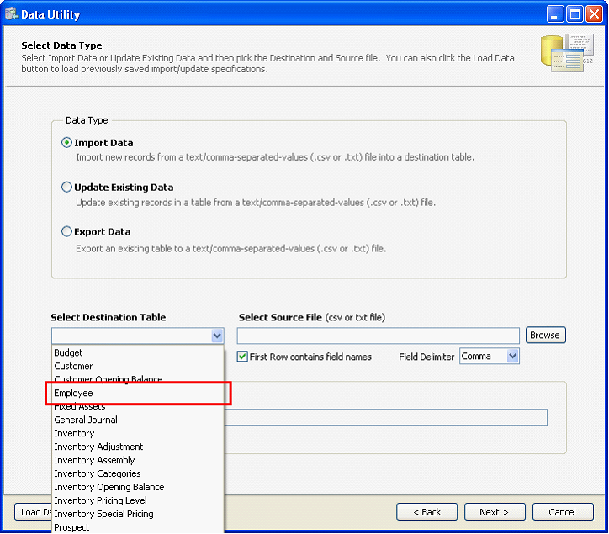Viewport: 609px width, 534px height.
Task: Choose Budget in the dropdown list
Action: (69, 352)
